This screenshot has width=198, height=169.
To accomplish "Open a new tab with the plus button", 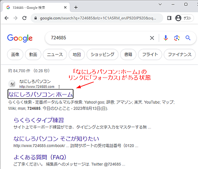I will [76, 8].
